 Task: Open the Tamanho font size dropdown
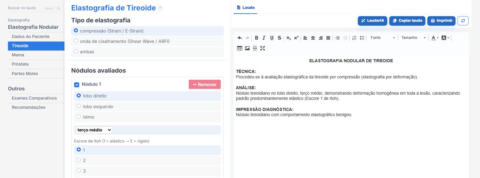point(414,38)
